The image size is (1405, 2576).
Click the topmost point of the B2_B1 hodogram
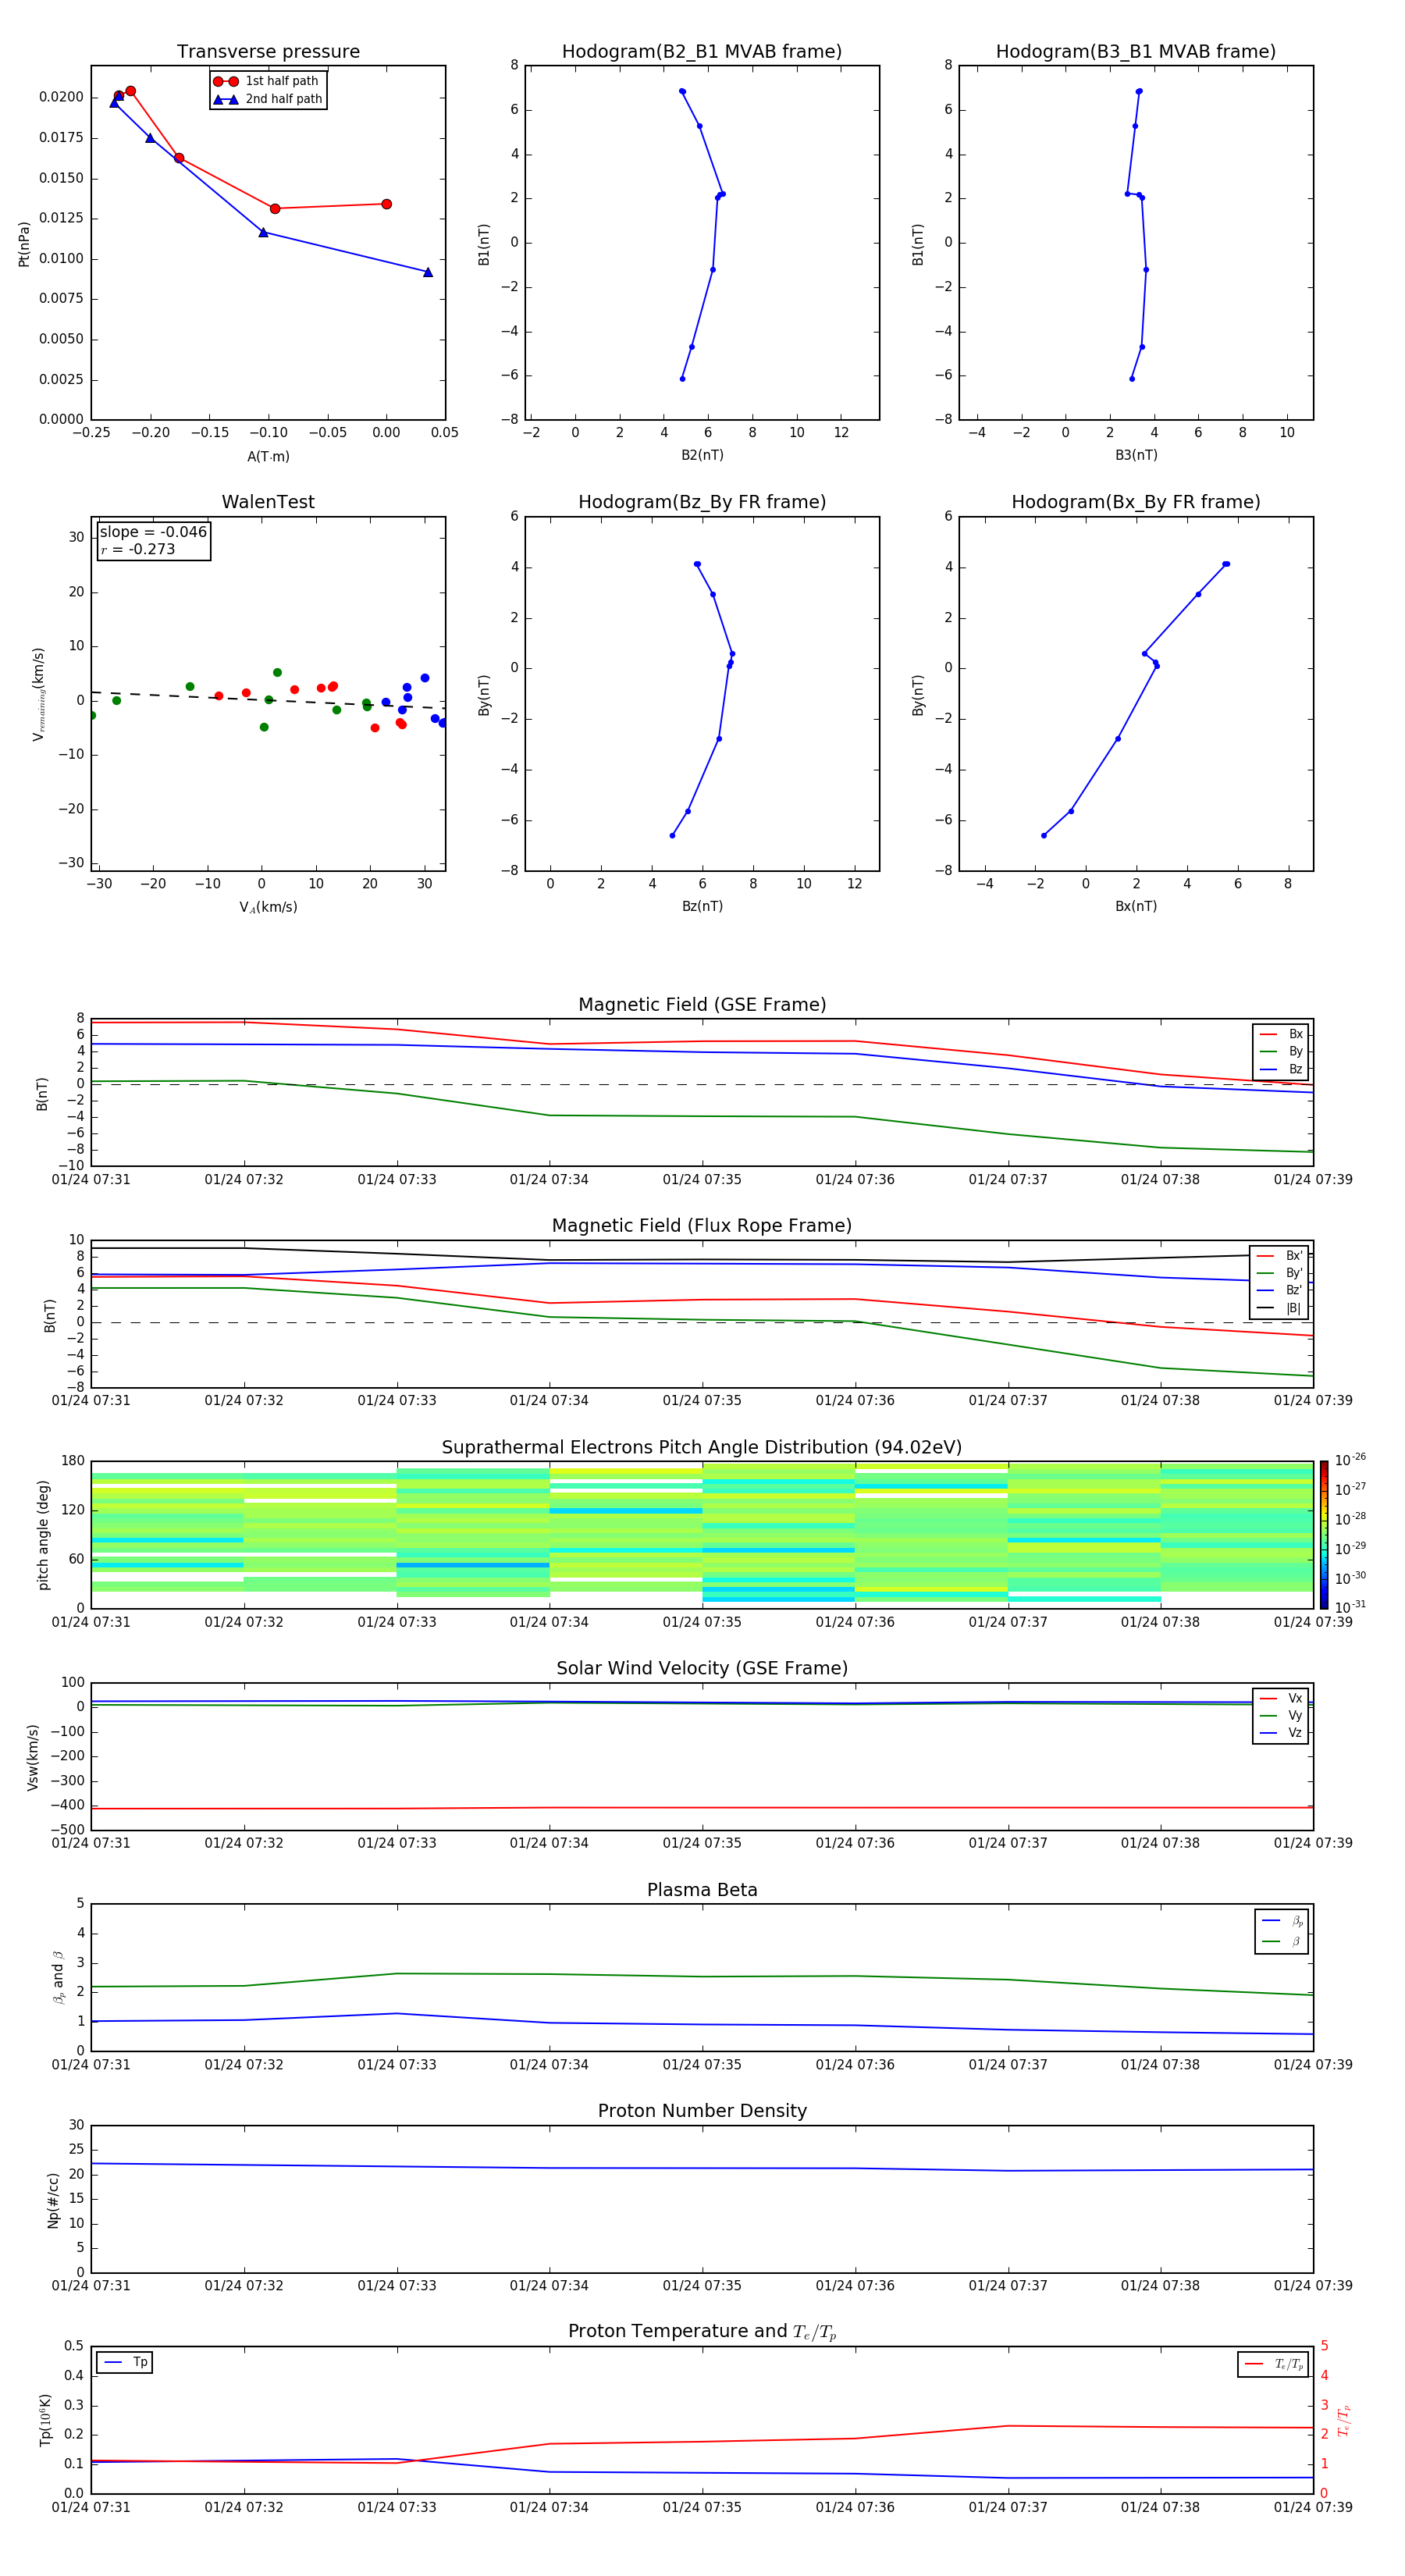pos(682,91)
